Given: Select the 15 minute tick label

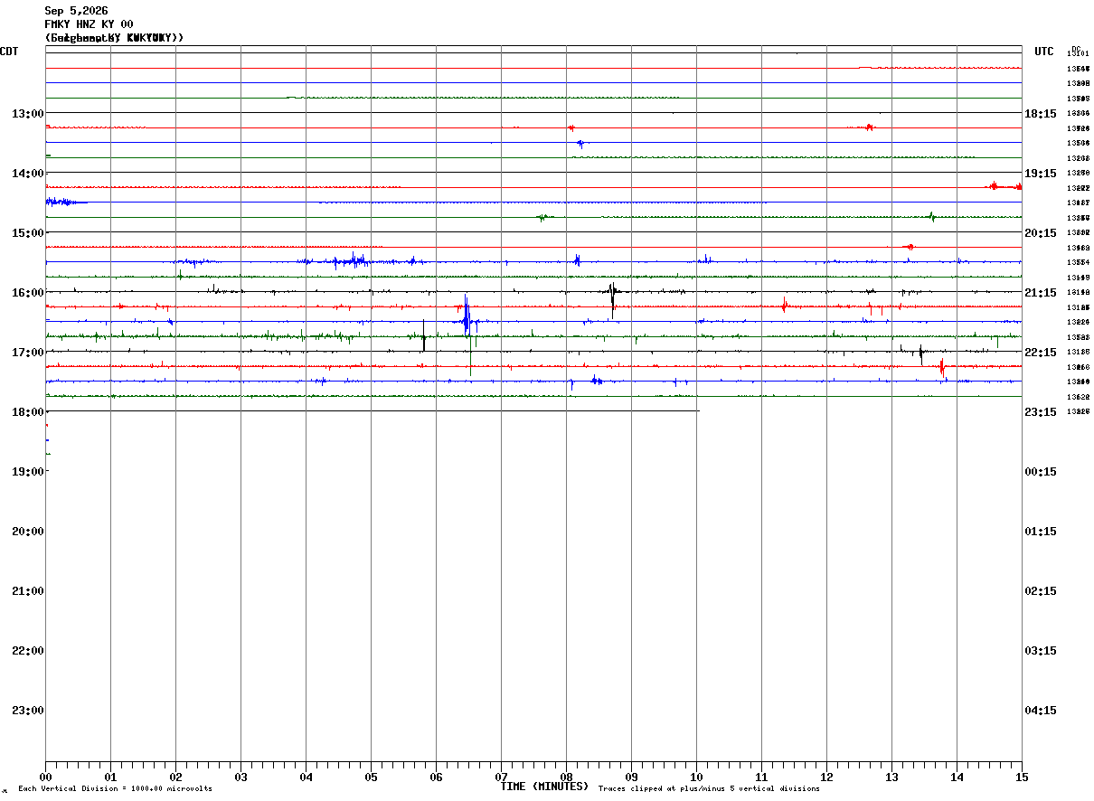Looking at the screenshot, I should coord(1022,777).
